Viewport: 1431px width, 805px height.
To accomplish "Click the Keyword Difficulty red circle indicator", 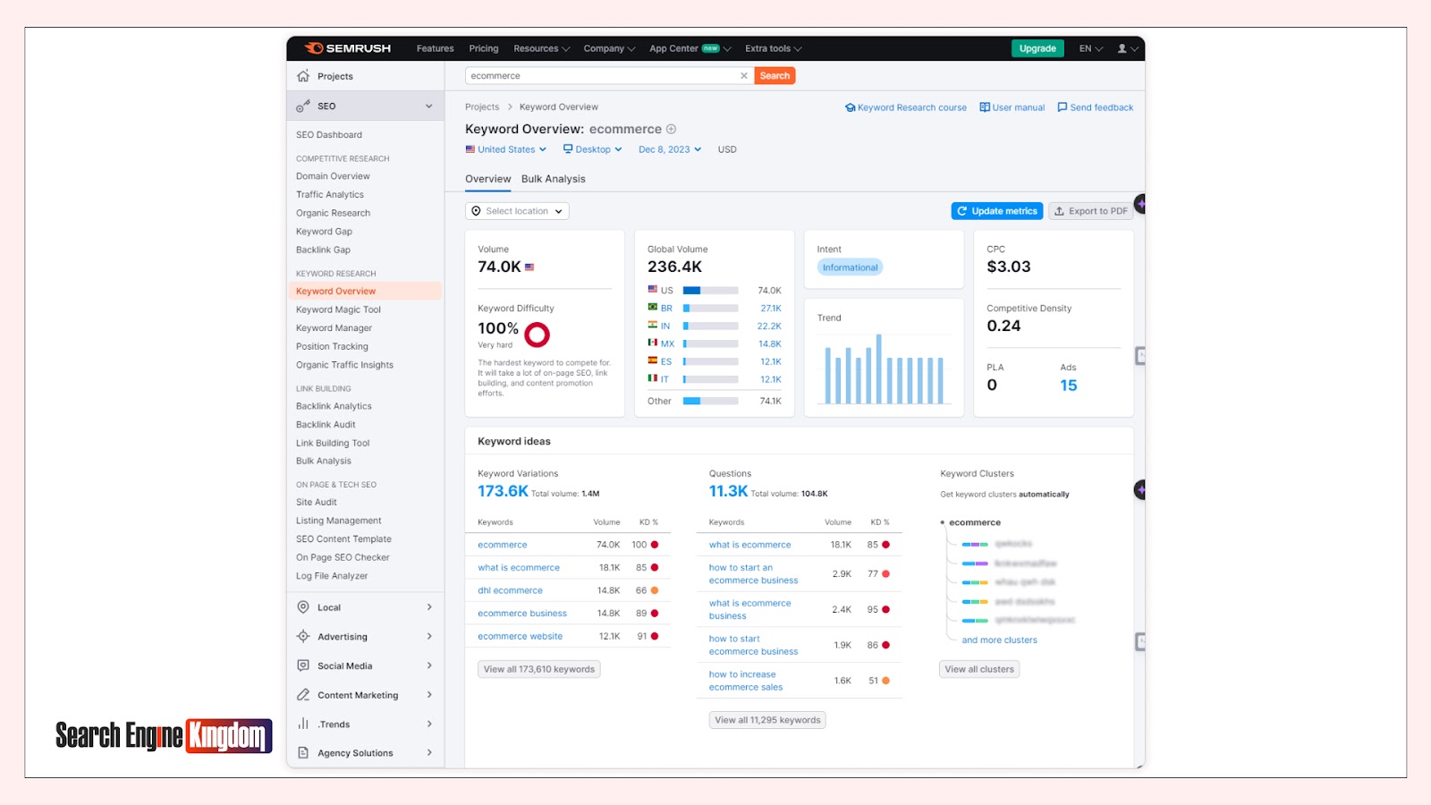I will click(538, 335).
